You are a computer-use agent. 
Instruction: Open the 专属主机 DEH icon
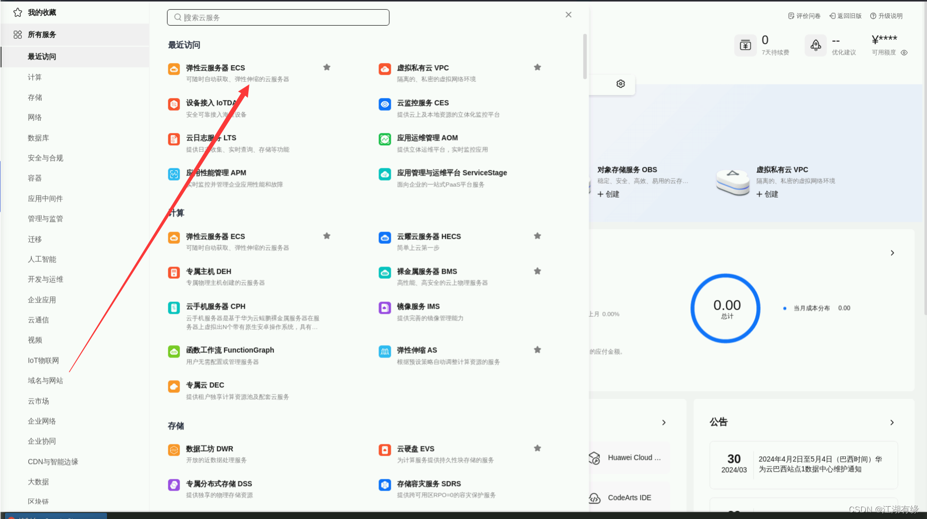(174, 273)
